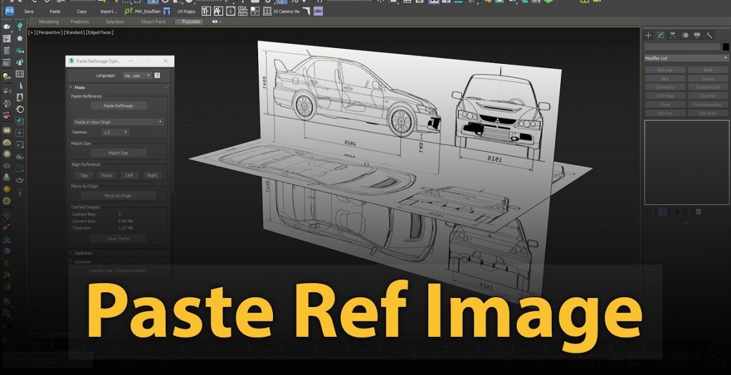Select the Populate ribbon tab
The height and width of the screenshot is (375, 731).
point(191,22)
